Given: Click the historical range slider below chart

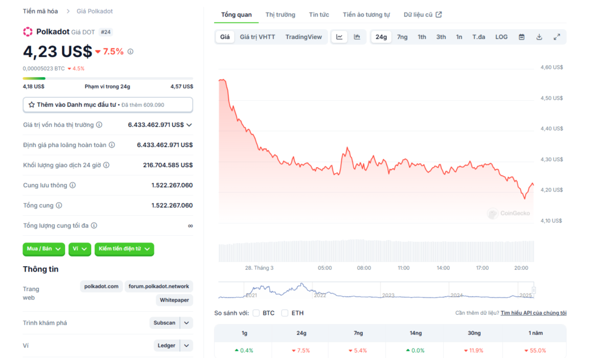Looking at the screenshot, I should coord(376,290).
